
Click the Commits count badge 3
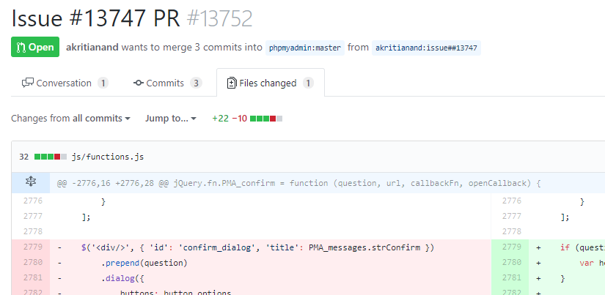pos(196,83)
